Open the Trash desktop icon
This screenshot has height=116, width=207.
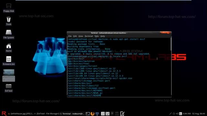coord(9,21)
